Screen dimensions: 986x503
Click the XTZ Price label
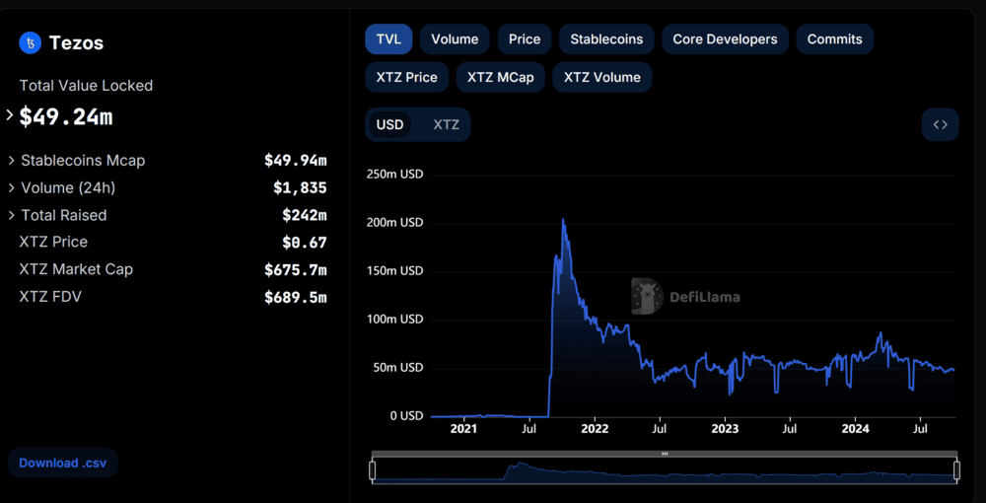pyautogui.click(x=53, y=242)
